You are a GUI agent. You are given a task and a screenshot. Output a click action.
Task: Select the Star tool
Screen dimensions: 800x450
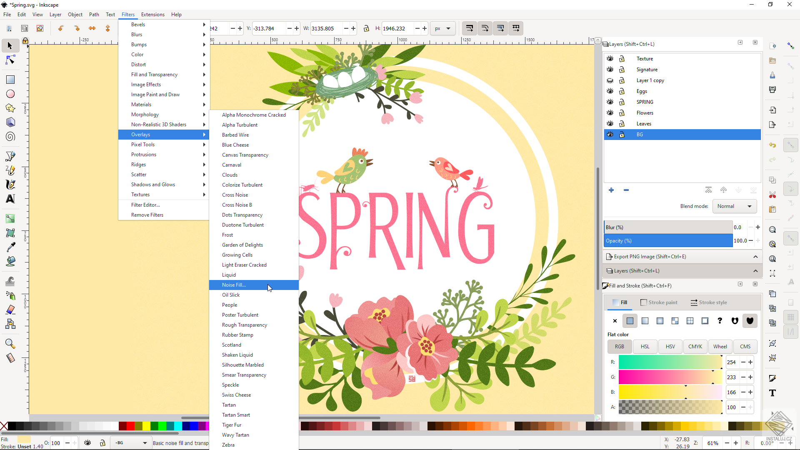click(x=10, y=108)
